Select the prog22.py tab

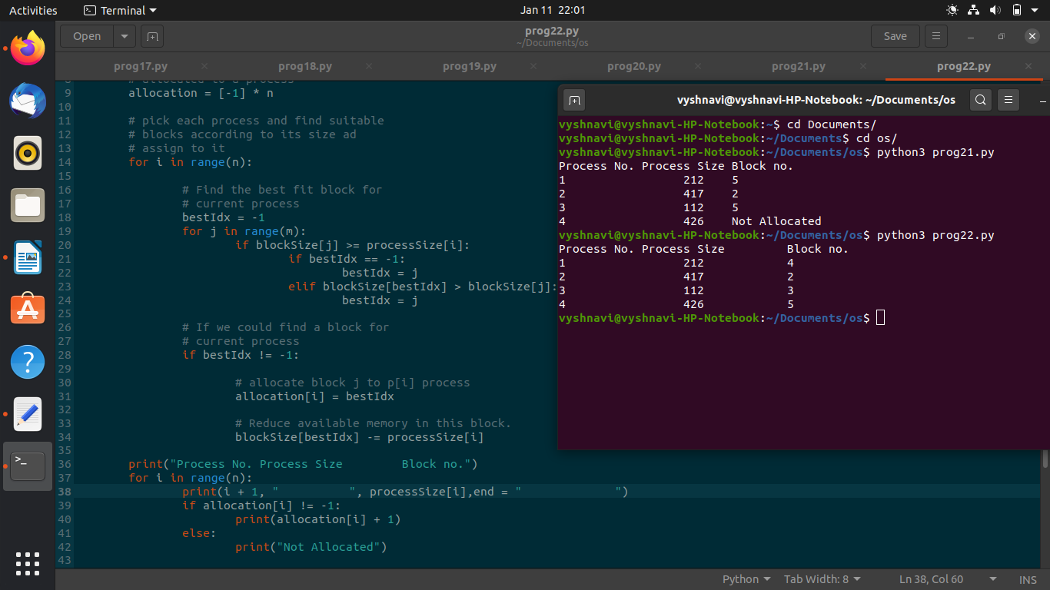pos(963,66)
